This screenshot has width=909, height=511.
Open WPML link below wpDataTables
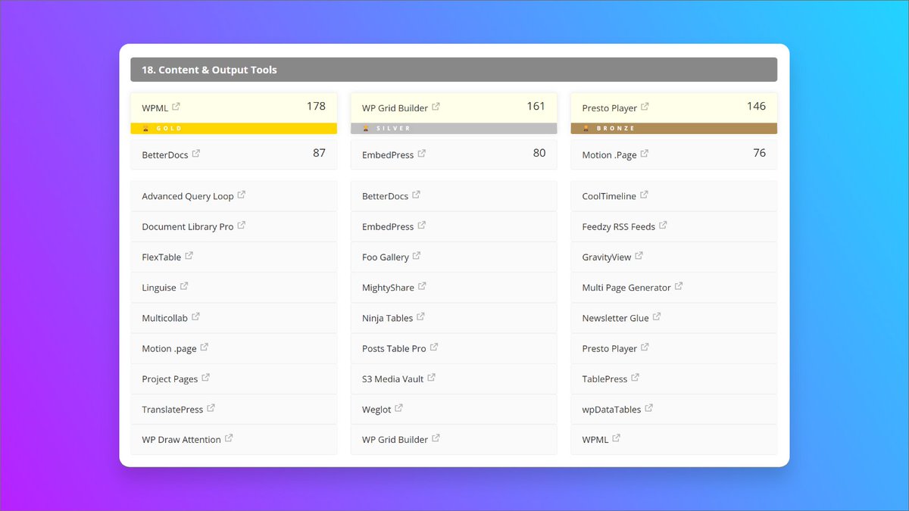595,440
